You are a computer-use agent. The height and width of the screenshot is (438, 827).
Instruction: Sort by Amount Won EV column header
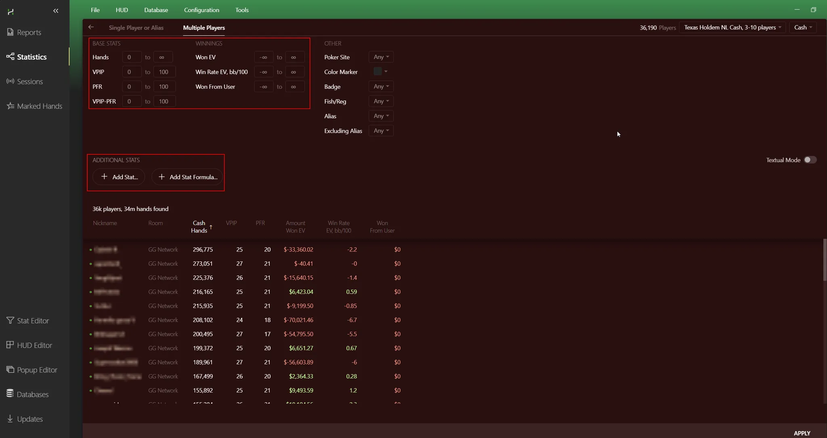tap(296, 227)
